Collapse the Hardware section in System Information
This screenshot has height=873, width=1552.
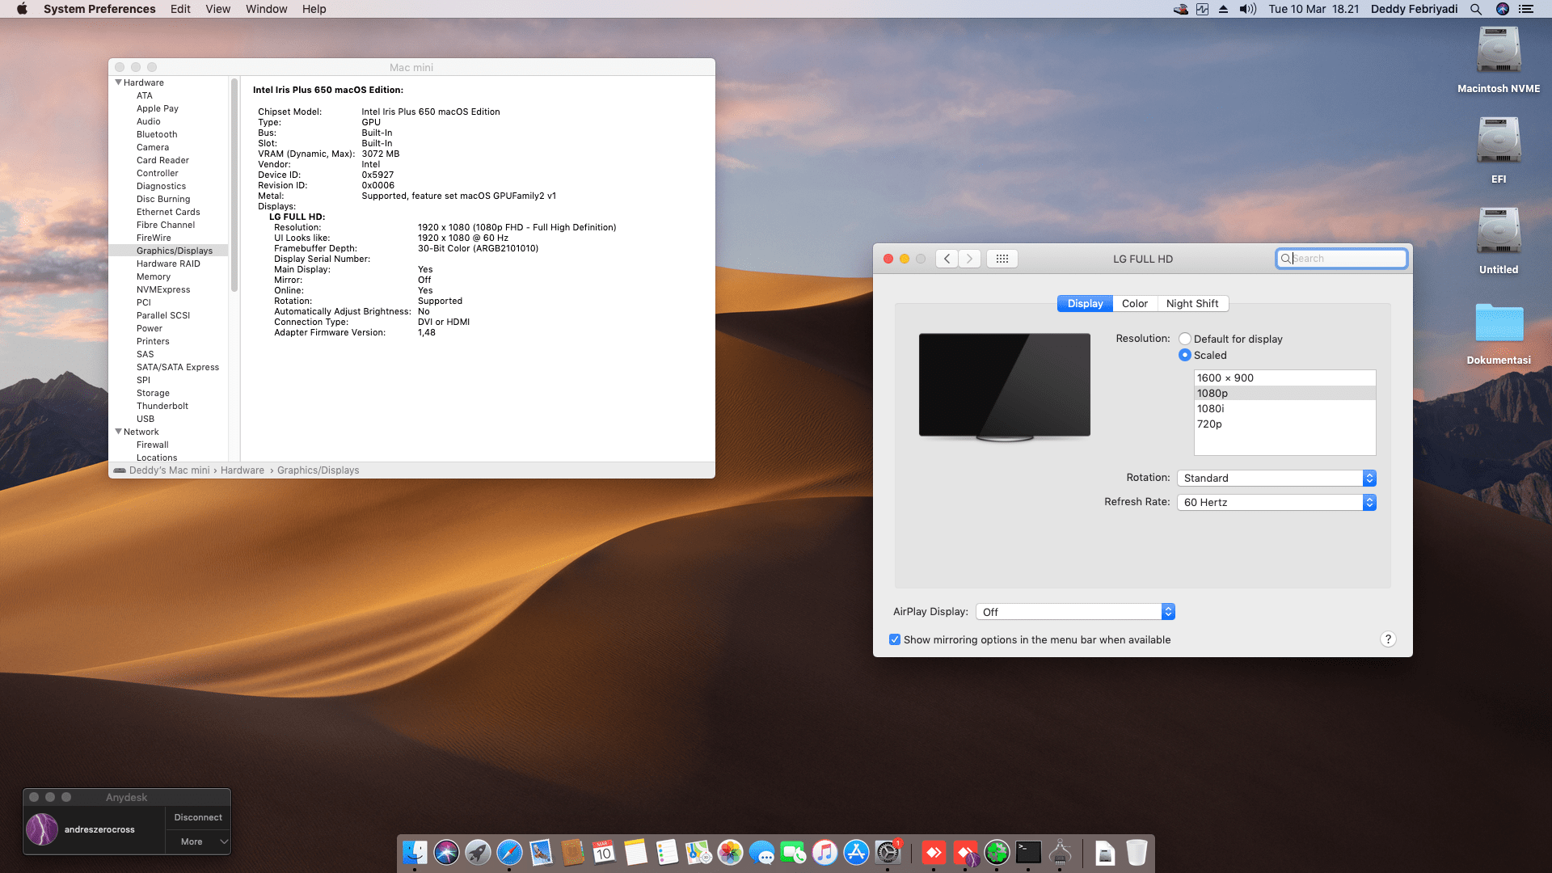click(x=118, y=82)
